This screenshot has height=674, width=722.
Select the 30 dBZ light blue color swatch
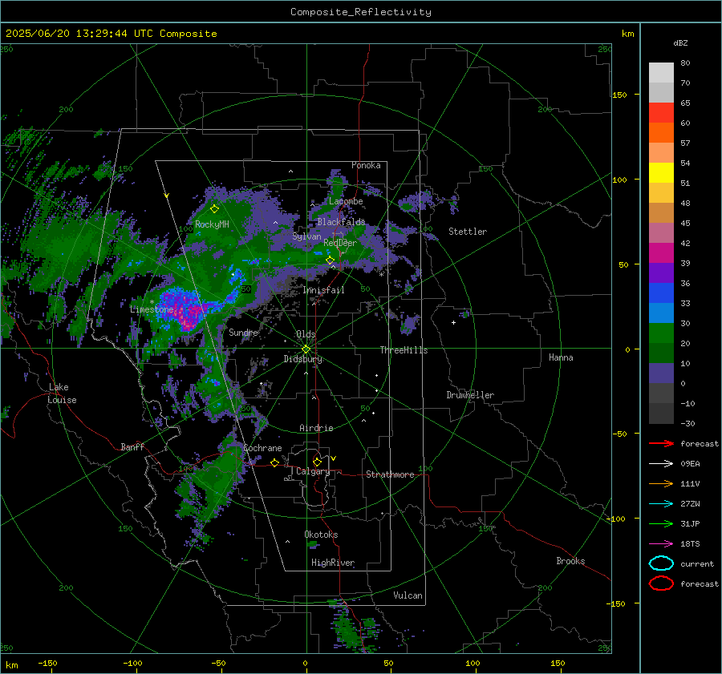pyautogui.click(x=661, y=313)
